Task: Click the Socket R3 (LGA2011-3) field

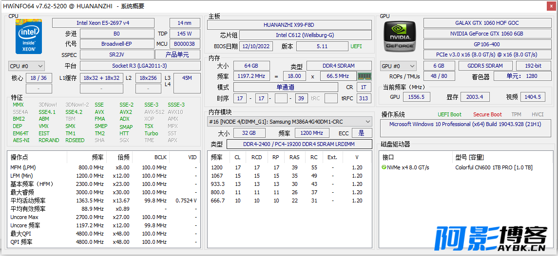Action: [139, 66]
